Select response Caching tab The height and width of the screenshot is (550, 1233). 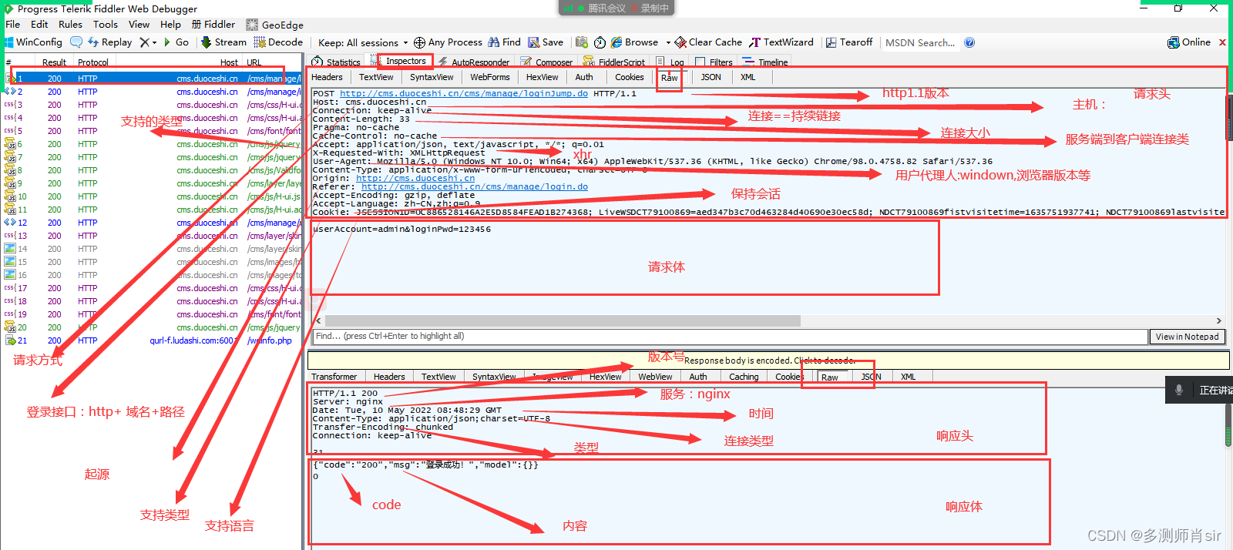coord(744,377)
